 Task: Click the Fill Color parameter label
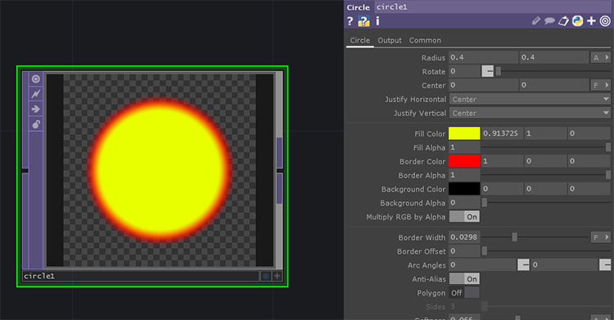coord(430,134)
